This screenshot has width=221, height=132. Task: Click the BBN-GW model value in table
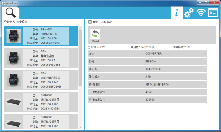pos(151,61)
